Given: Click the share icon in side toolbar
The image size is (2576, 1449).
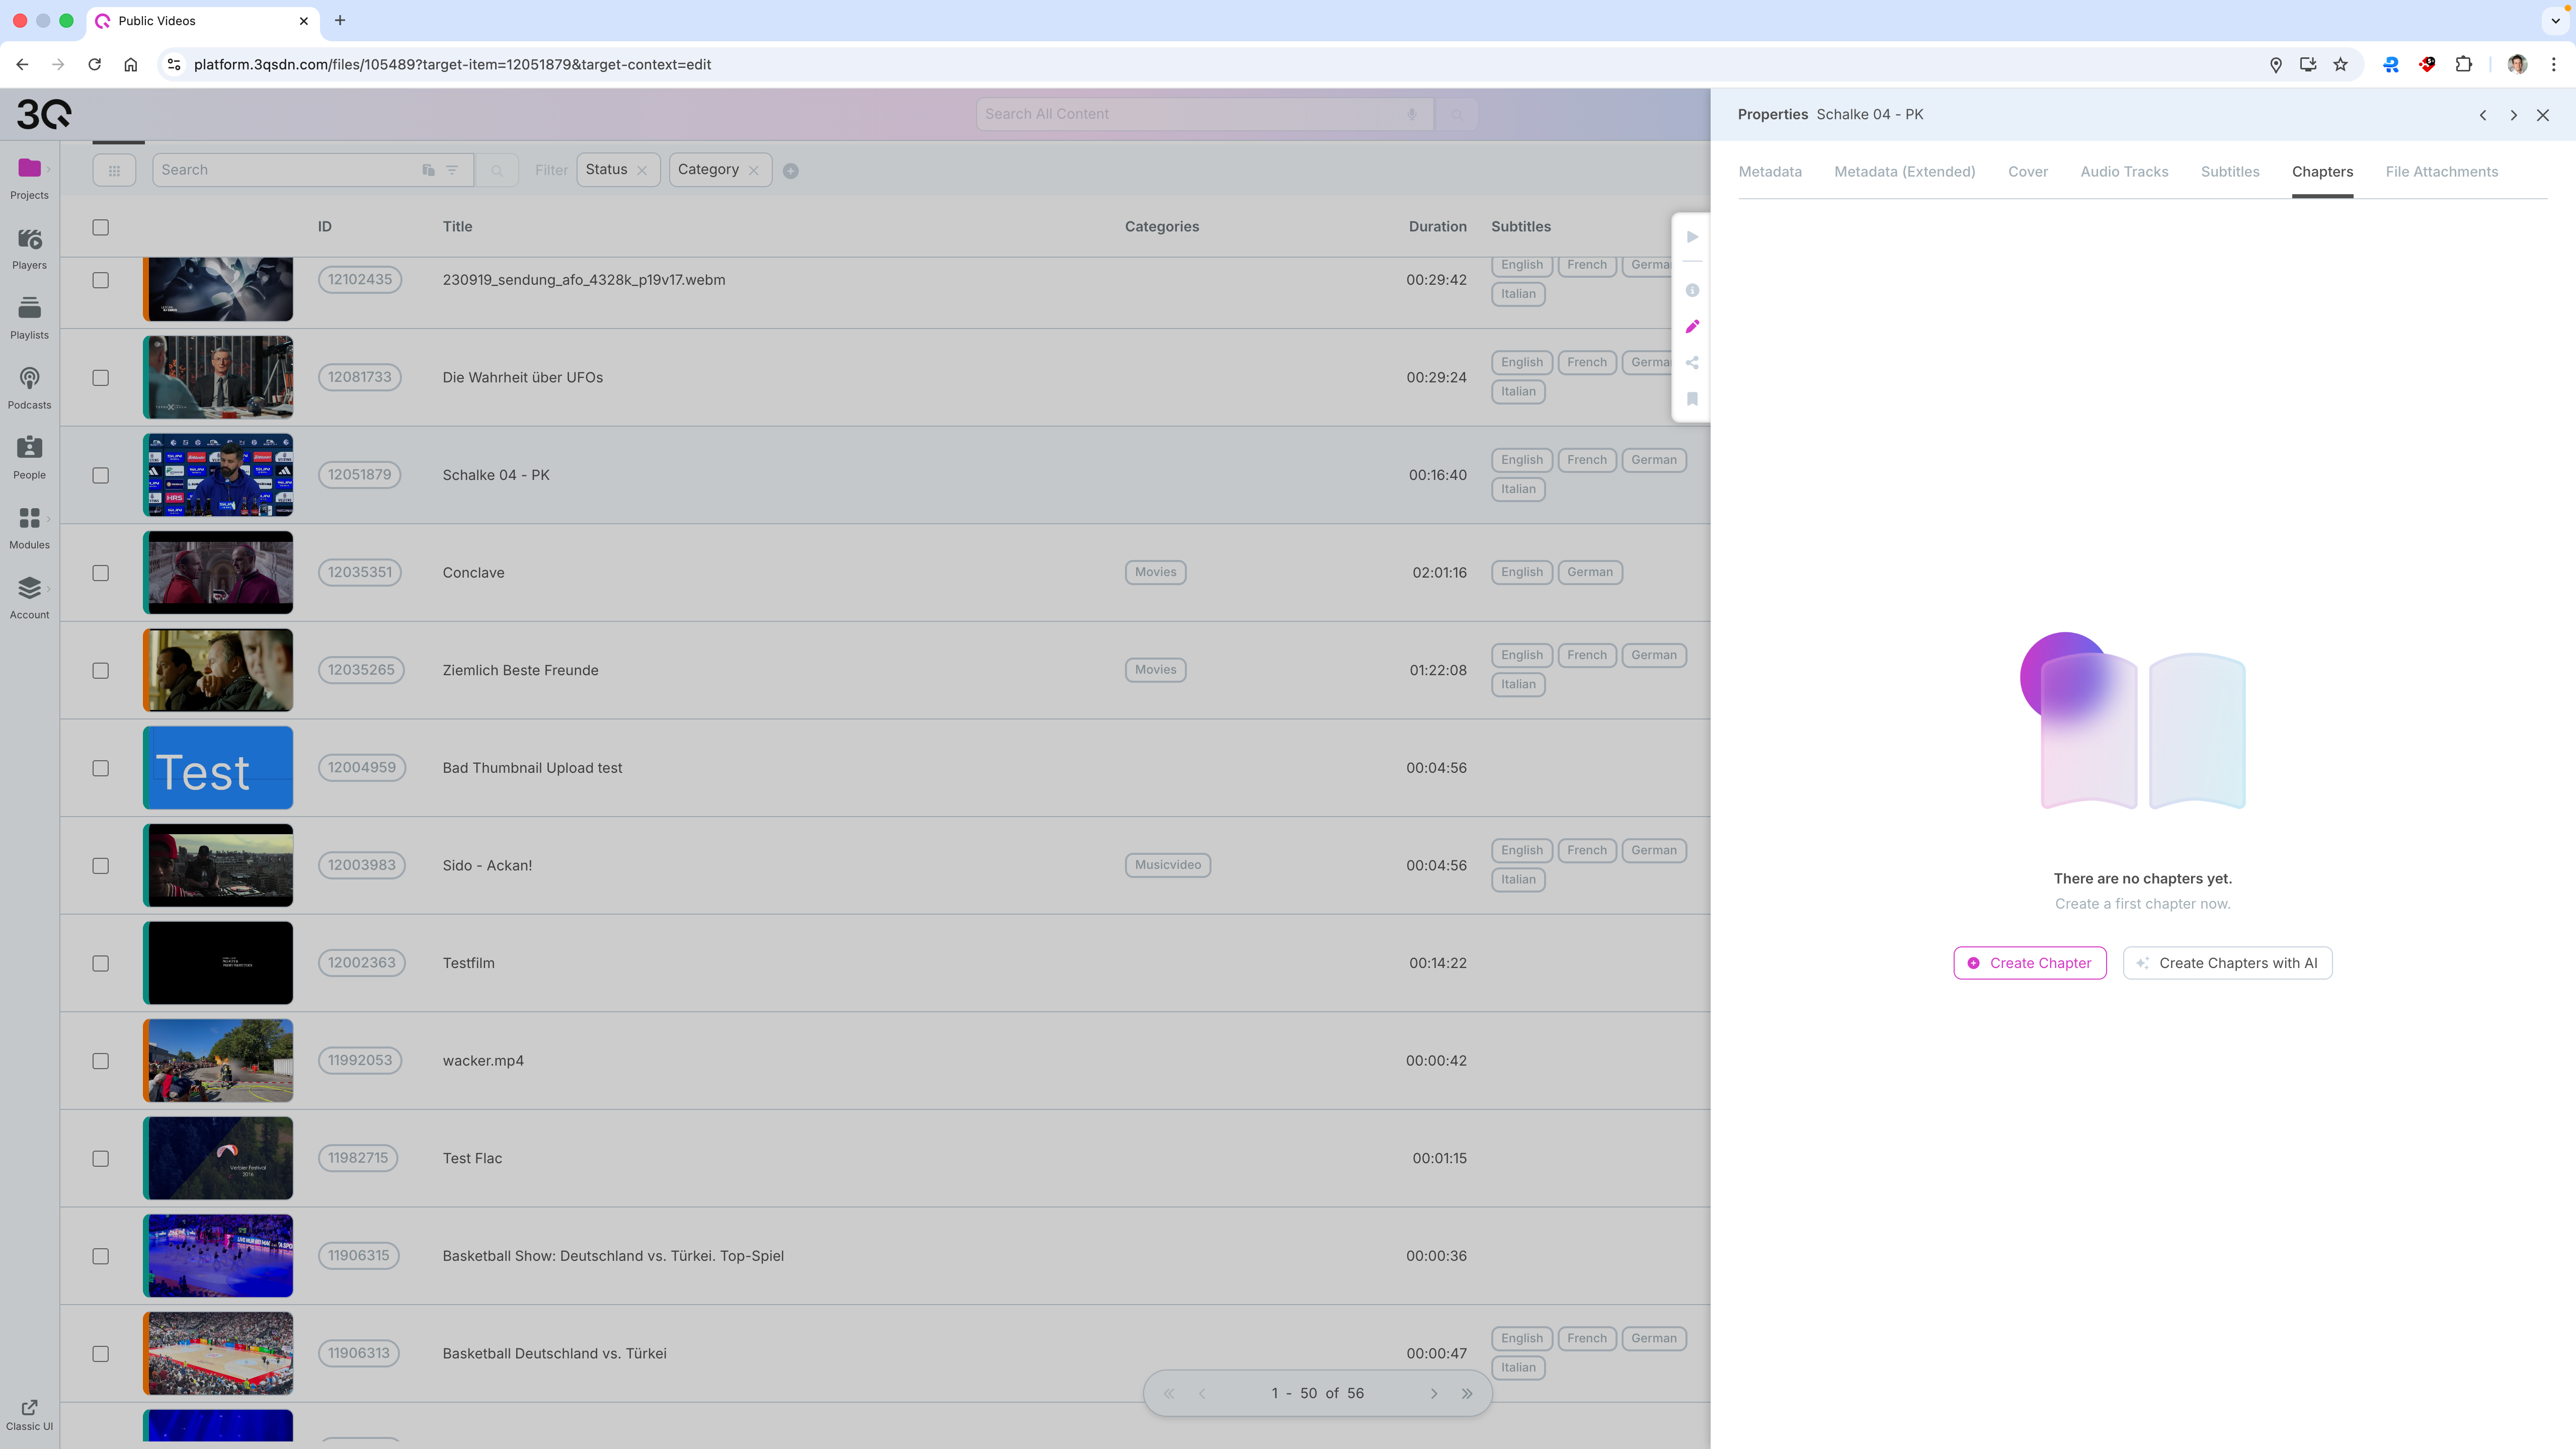Looking at the screenshot, I should tap(1692, 363).
